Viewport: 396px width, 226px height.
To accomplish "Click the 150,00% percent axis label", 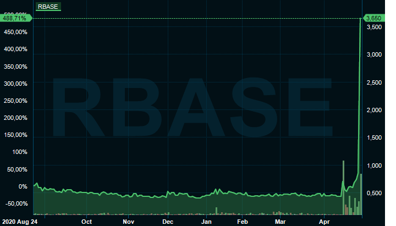I will coord(15,135).
